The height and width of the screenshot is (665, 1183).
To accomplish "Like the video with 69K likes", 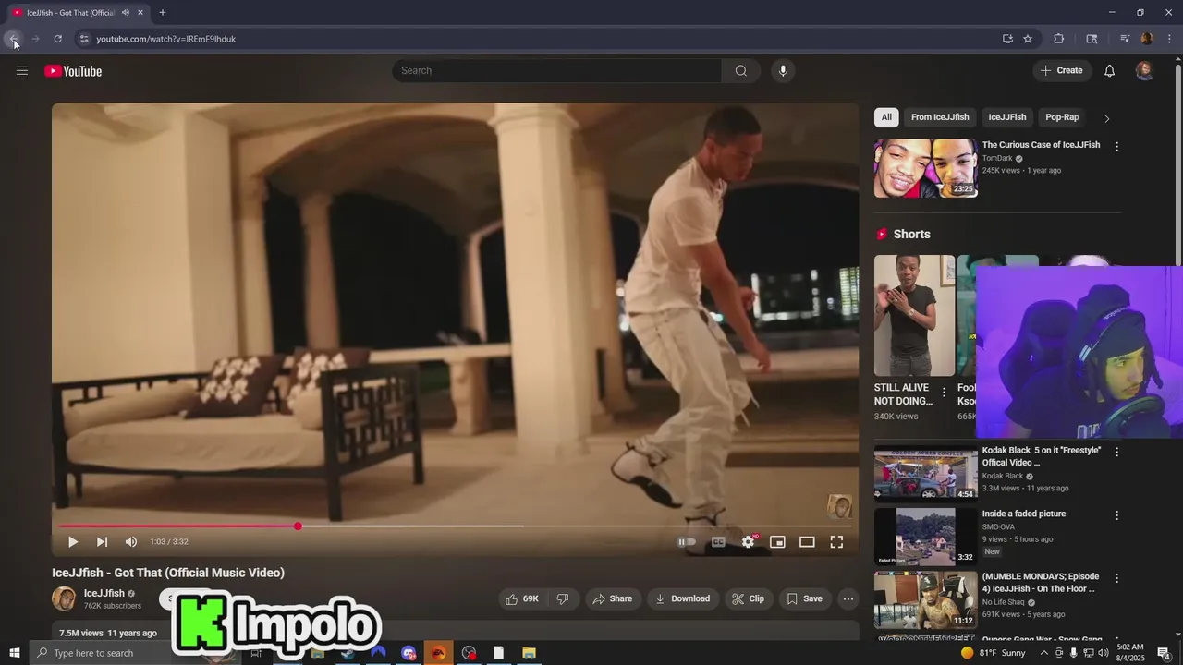I will pos(522,599).
